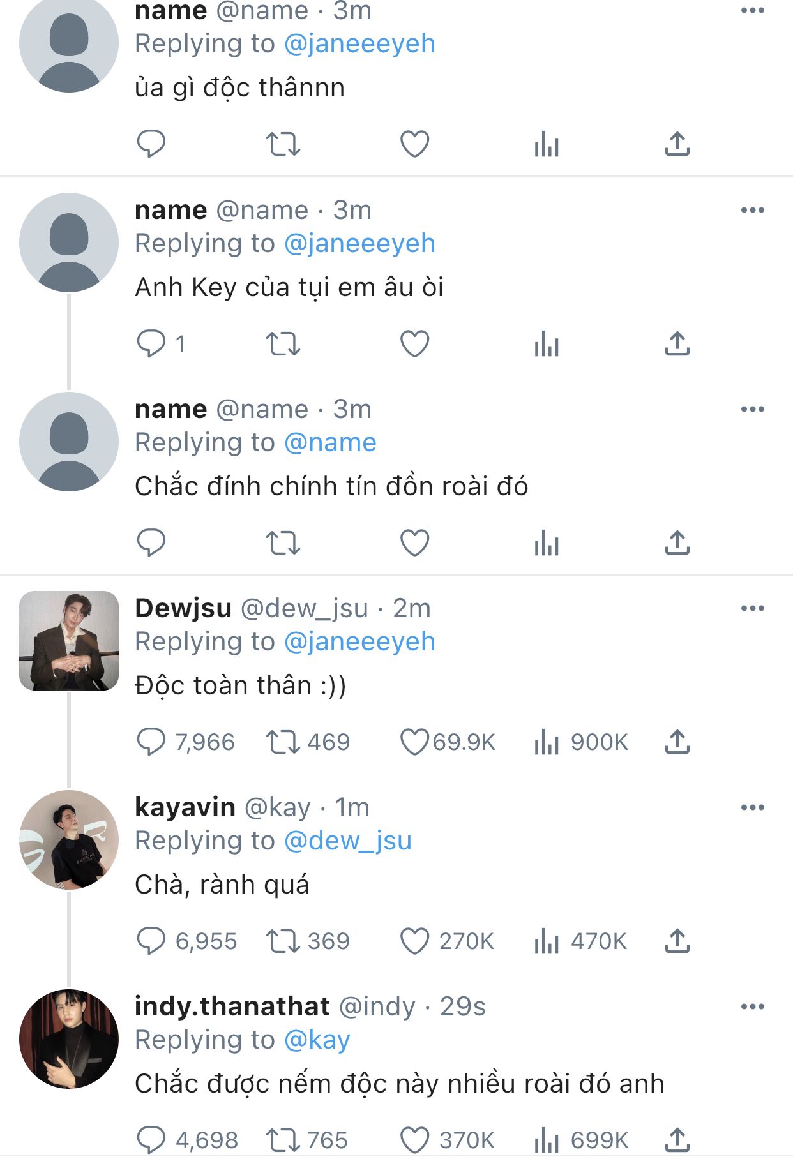Open indy.thanathat's display name profile
793x1159 pixels.
click(232, 1006)
